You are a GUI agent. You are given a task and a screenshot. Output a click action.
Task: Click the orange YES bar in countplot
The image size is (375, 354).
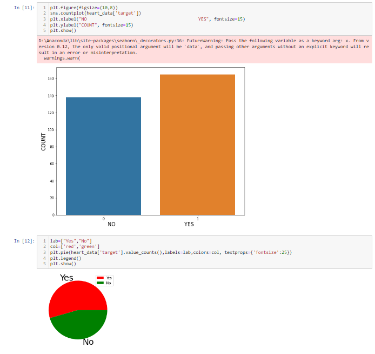coord(197,145)
